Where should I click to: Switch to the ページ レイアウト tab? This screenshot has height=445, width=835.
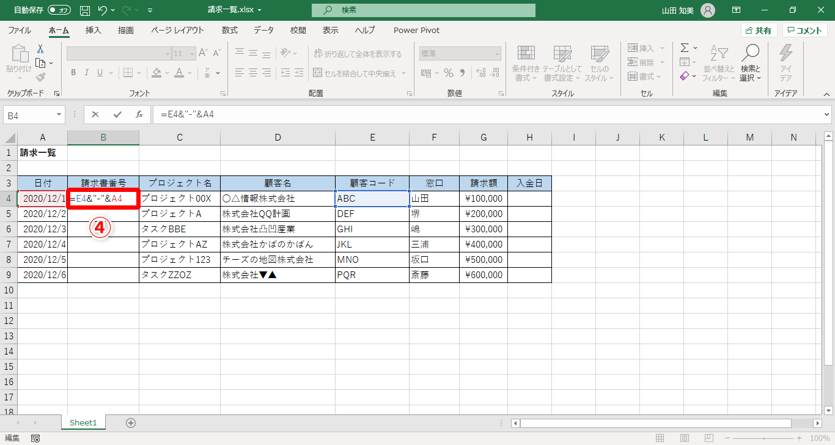click(177, 30)
